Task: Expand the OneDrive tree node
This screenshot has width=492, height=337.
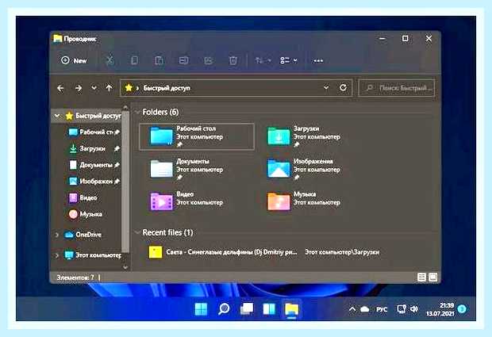Action: 57,235
